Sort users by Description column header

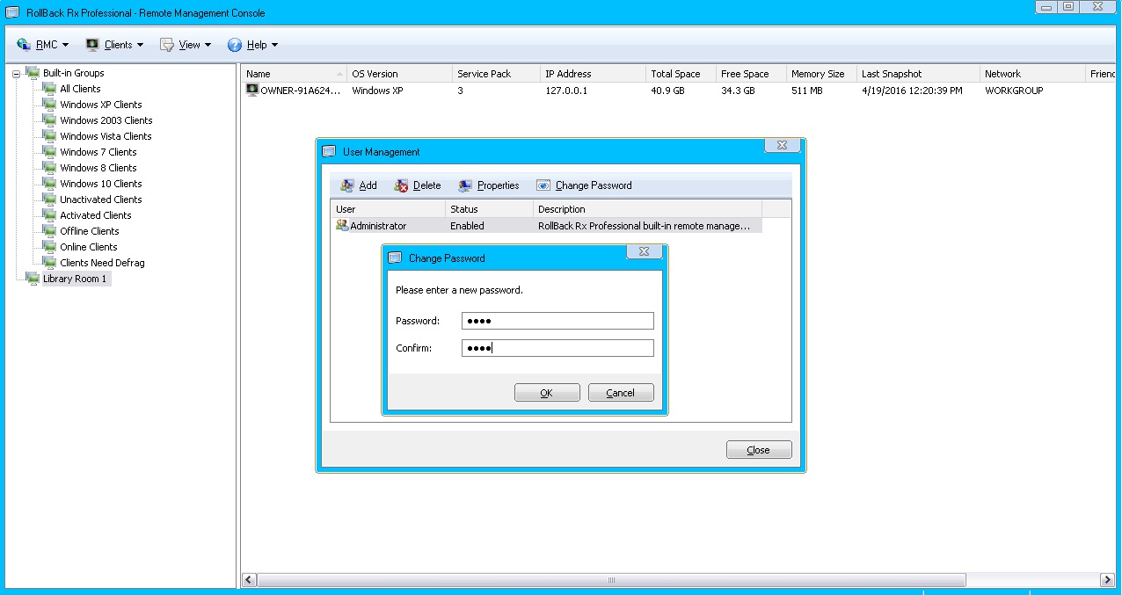647,209
